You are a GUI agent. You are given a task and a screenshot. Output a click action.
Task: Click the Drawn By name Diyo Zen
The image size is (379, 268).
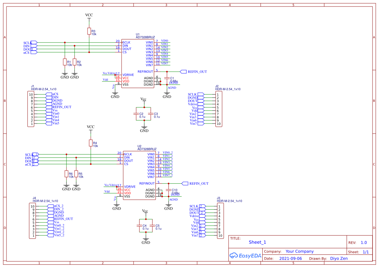tap(339, 258)
